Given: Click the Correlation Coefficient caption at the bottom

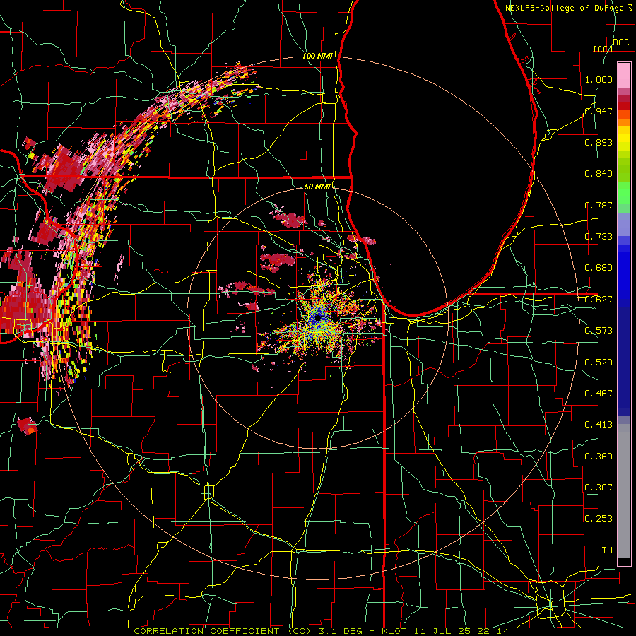Looking at the screenshot, I should tap(321, 631).
